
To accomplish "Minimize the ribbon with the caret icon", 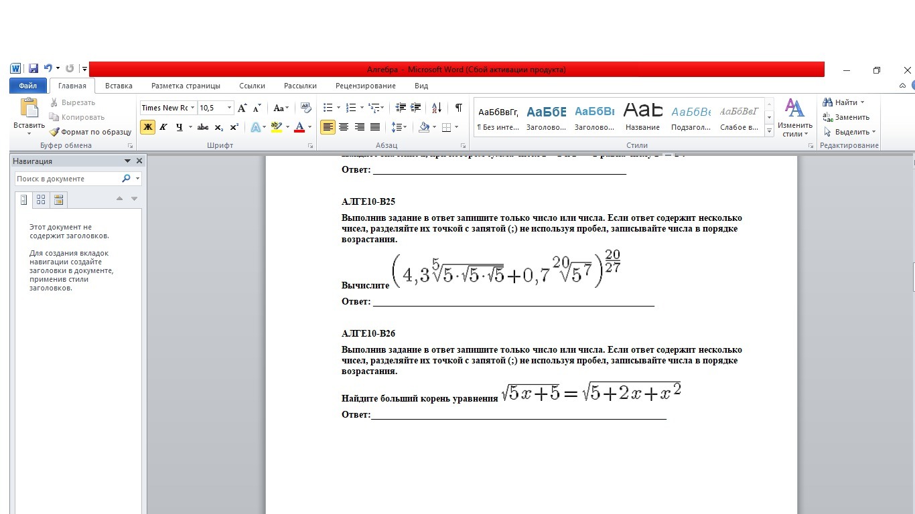I will (x=902, y=86).
